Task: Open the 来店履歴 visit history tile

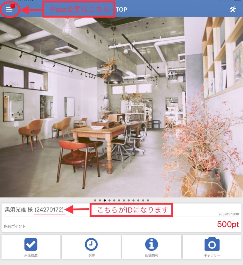Action: (x=31, y=247)
